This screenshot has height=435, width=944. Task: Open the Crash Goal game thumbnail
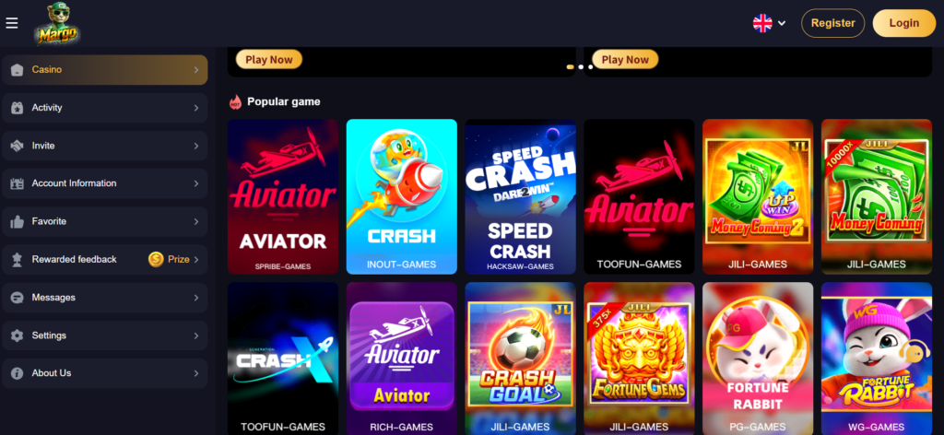(520, 359)
